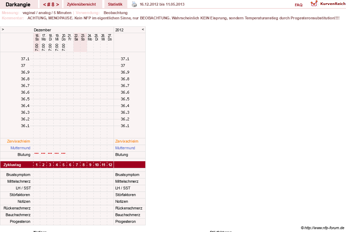Click the left Bauchschmerz row label
The width and height of the screenshot is (346, 232).
pyautogui.click(x=18, y=215)
